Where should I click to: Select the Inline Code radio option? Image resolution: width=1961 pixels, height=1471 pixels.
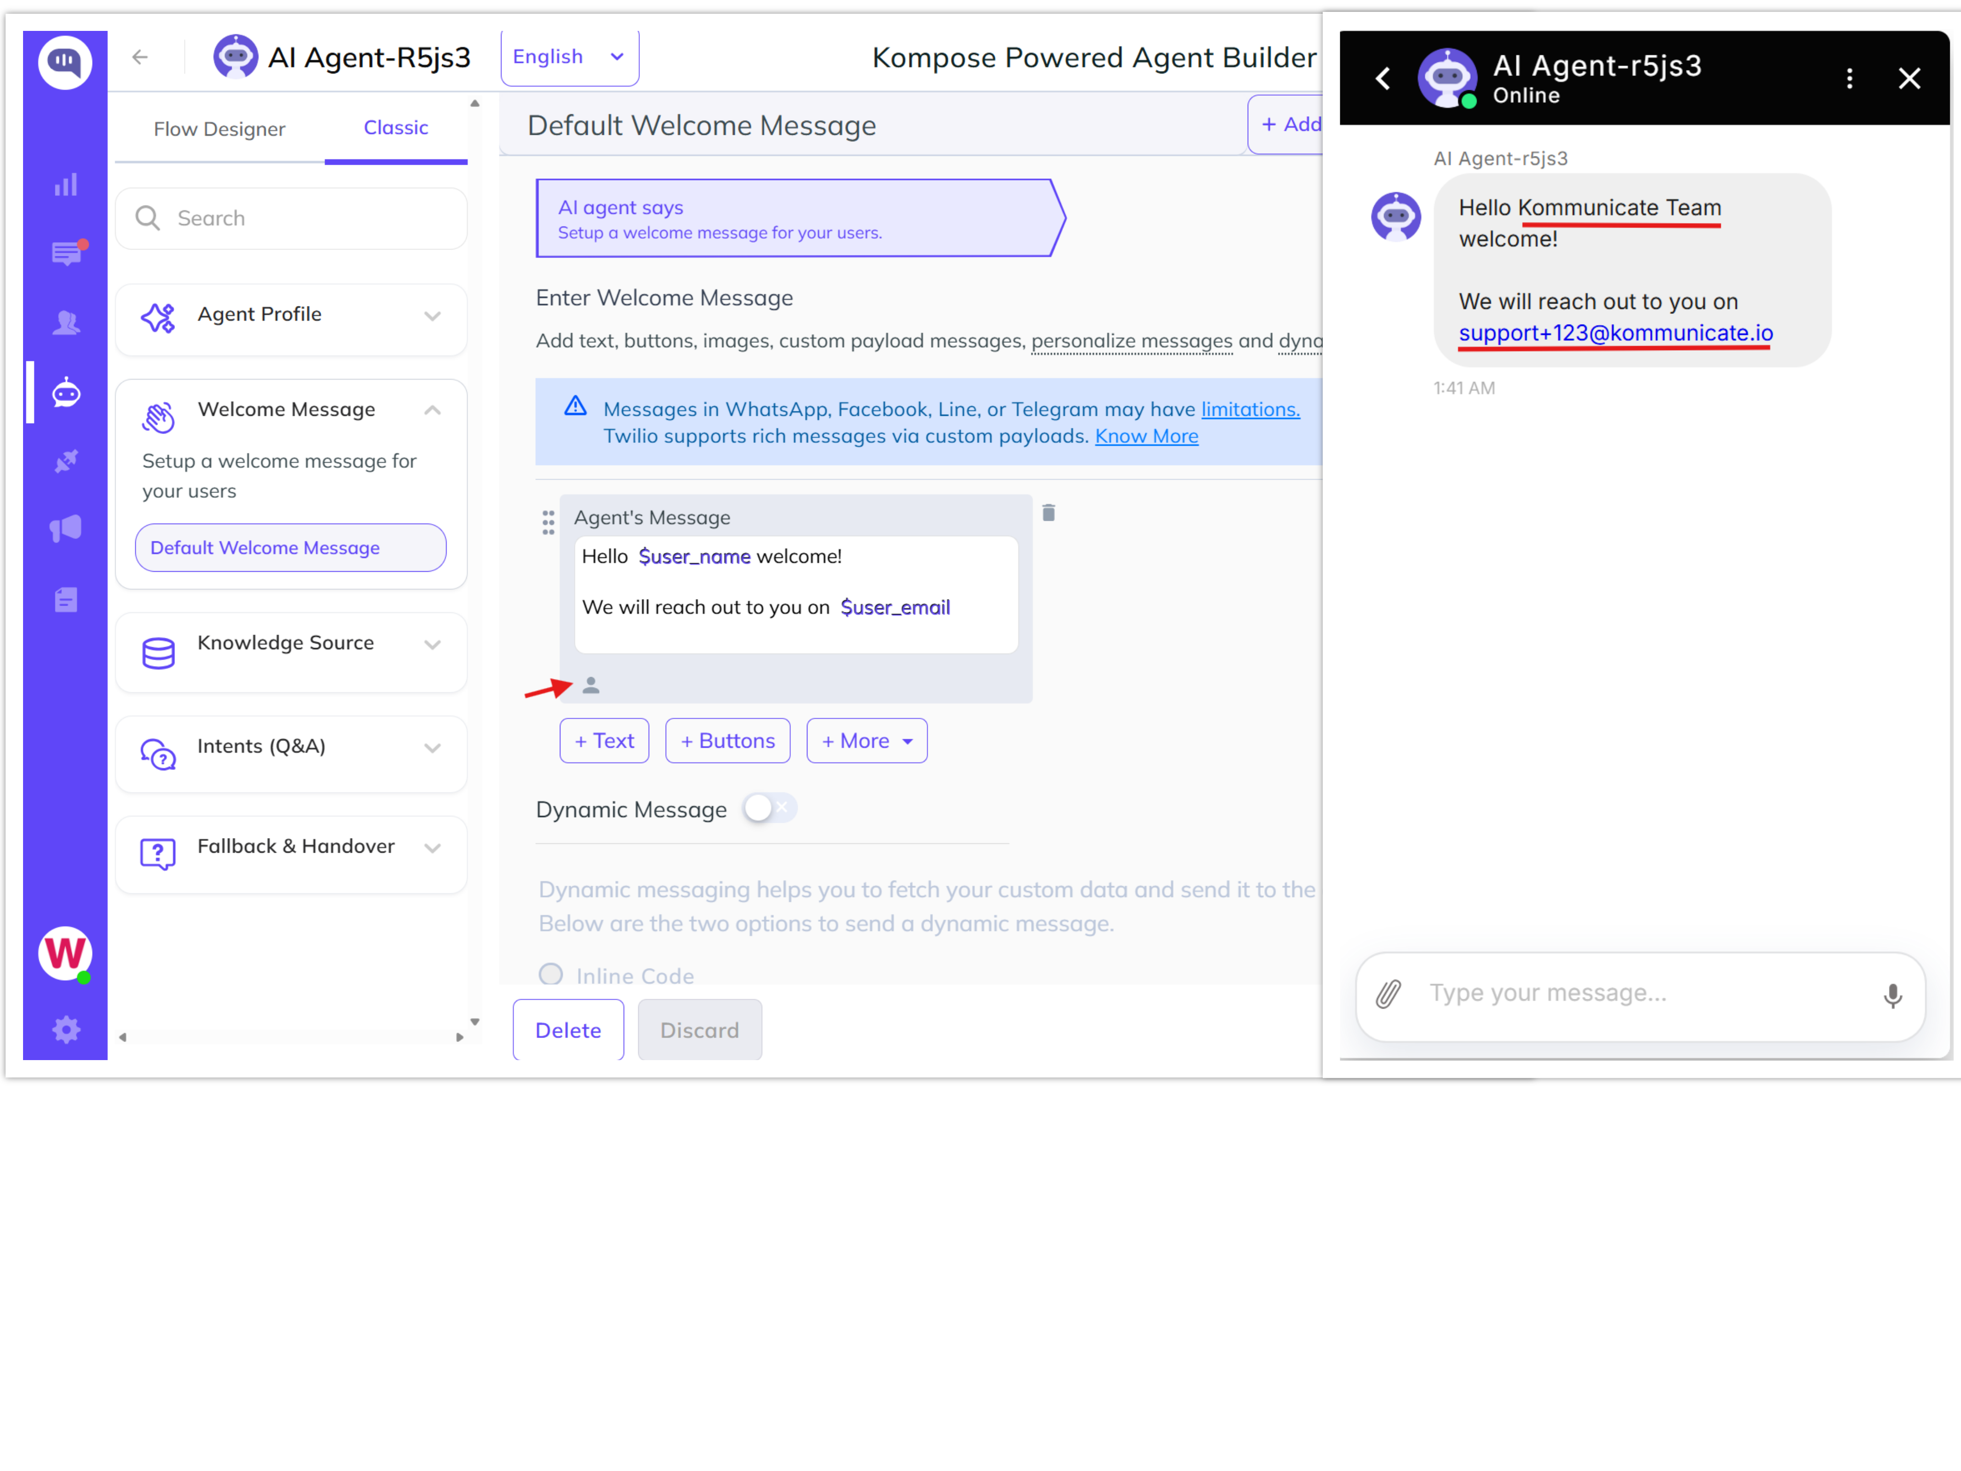coord(551,974)
